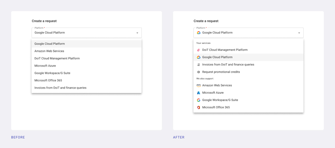Click 'Create a request' heading in Before panel
Image resolution: width=335 pixels, height=148 pixels.
point(44,21)
